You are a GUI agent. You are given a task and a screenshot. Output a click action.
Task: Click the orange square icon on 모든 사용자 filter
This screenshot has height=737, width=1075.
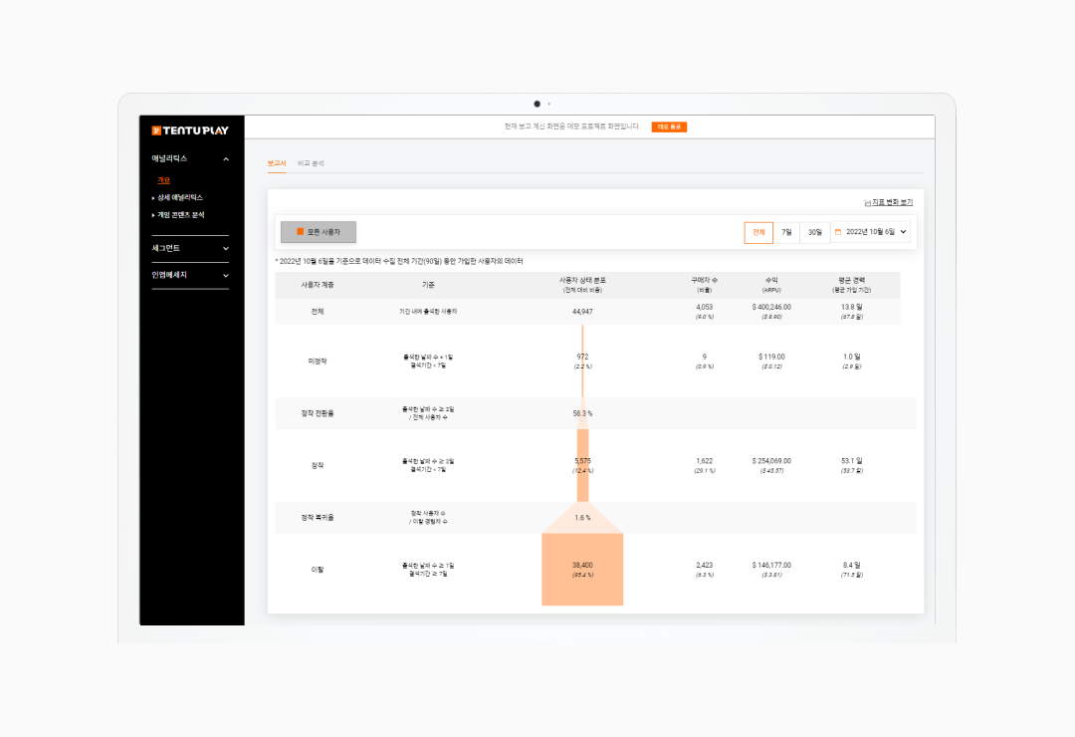[301, 231]
